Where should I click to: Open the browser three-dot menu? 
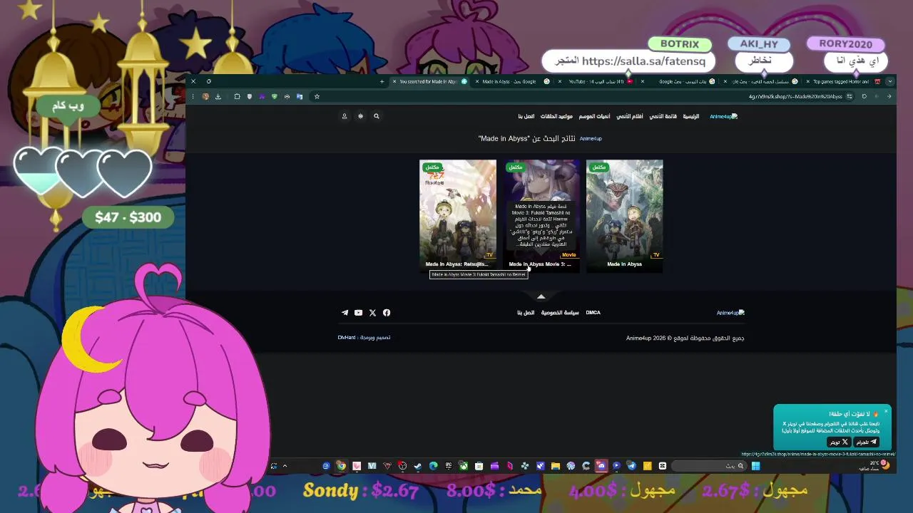tap(193, 96)
